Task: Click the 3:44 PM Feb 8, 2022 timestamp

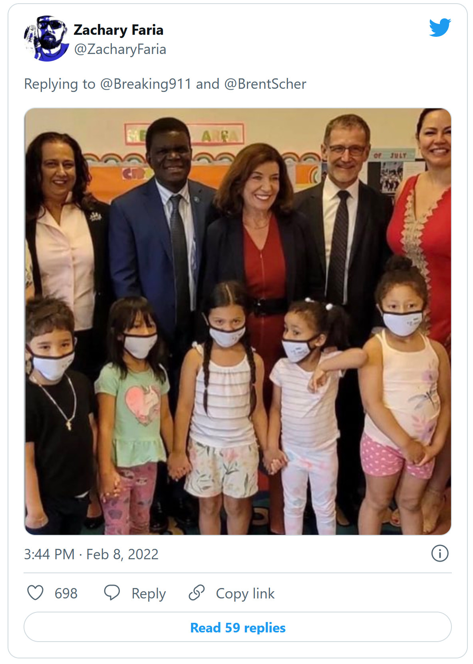Action: click(x=91, y=554)
